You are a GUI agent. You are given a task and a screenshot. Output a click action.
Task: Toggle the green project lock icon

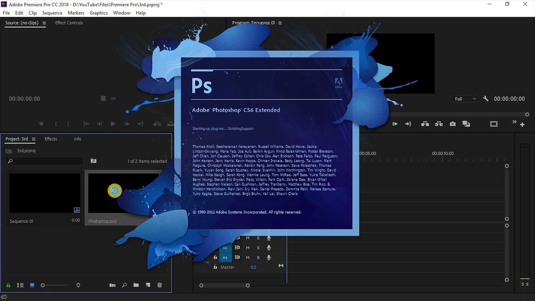point(8,285)
